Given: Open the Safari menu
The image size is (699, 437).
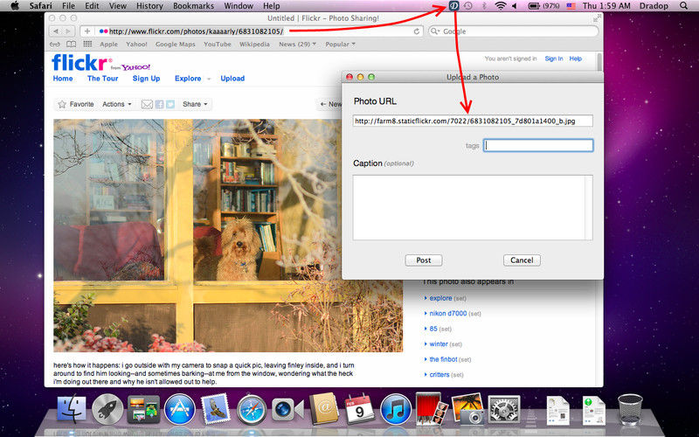Looking at the screenshot, I should [x=41, y=6].
